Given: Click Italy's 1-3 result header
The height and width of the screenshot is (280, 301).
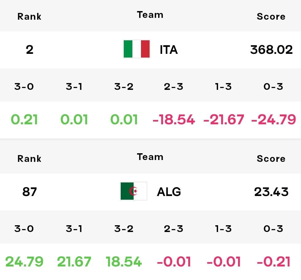Looking at the screenshot, I should (223, 86).
